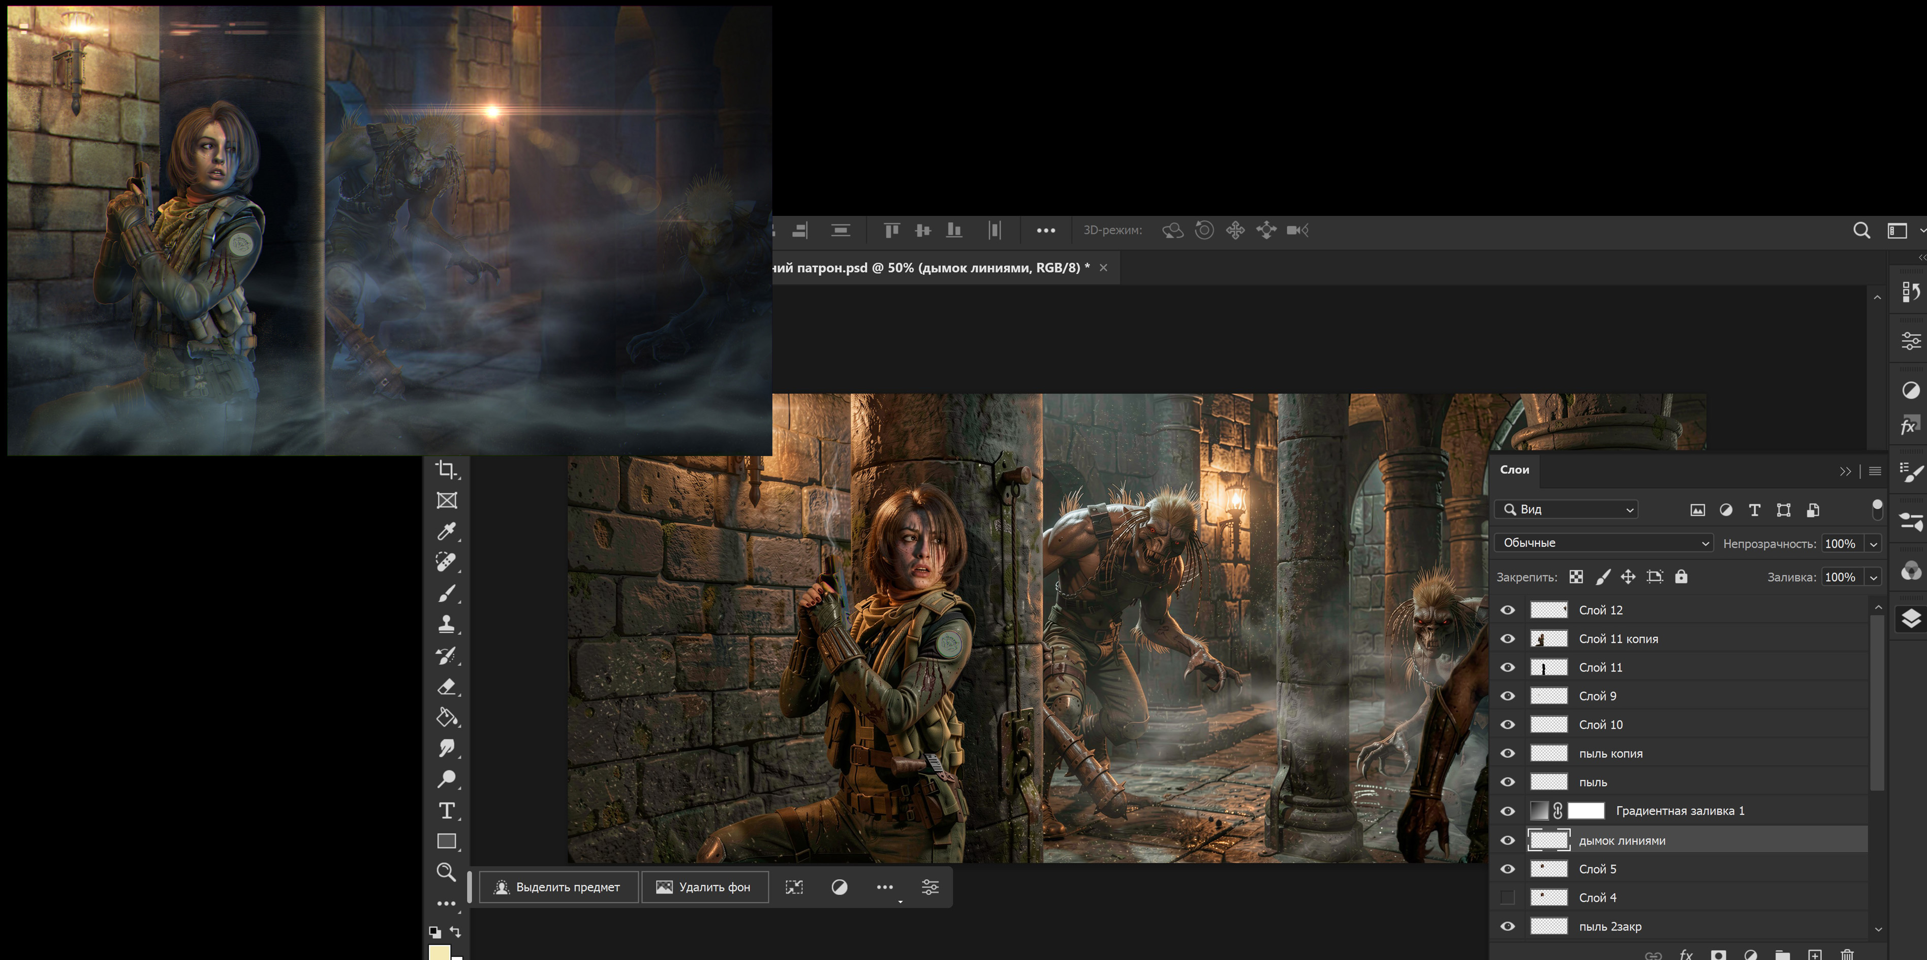Image resolution: width=1927 pixels, height=960 pixels.
Task: Select the Brush tool in the toolbox
Action: (447, 593)
